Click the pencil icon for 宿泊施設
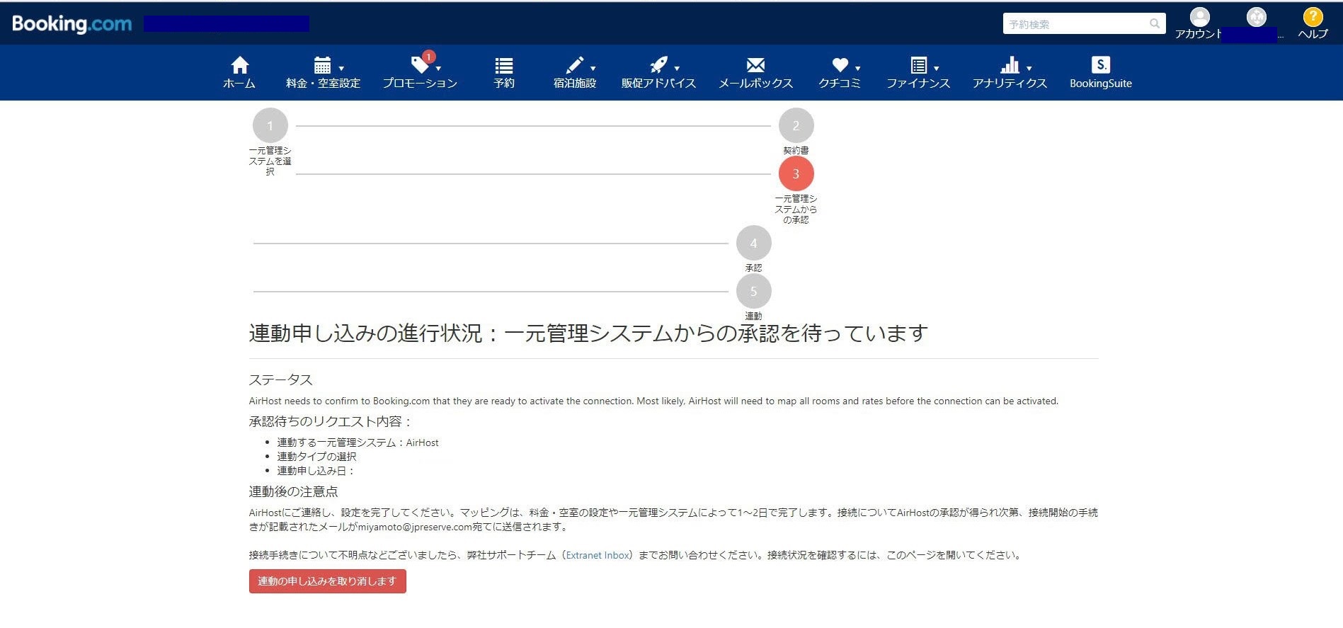This screenshot has height=628, width=1343. point(574,65)
